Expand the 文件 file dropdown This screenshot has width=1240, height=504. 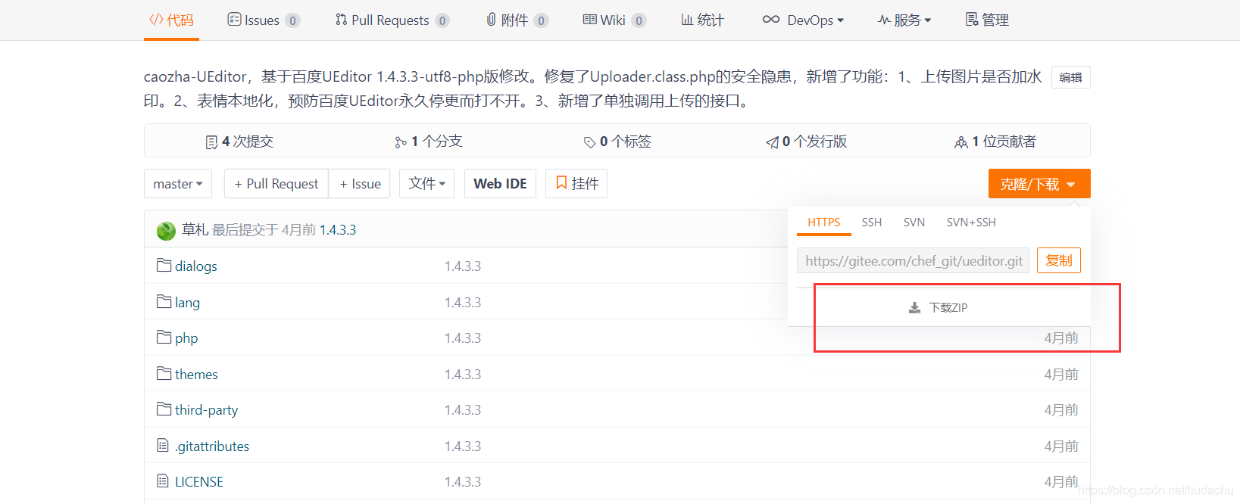pos(426,184)
